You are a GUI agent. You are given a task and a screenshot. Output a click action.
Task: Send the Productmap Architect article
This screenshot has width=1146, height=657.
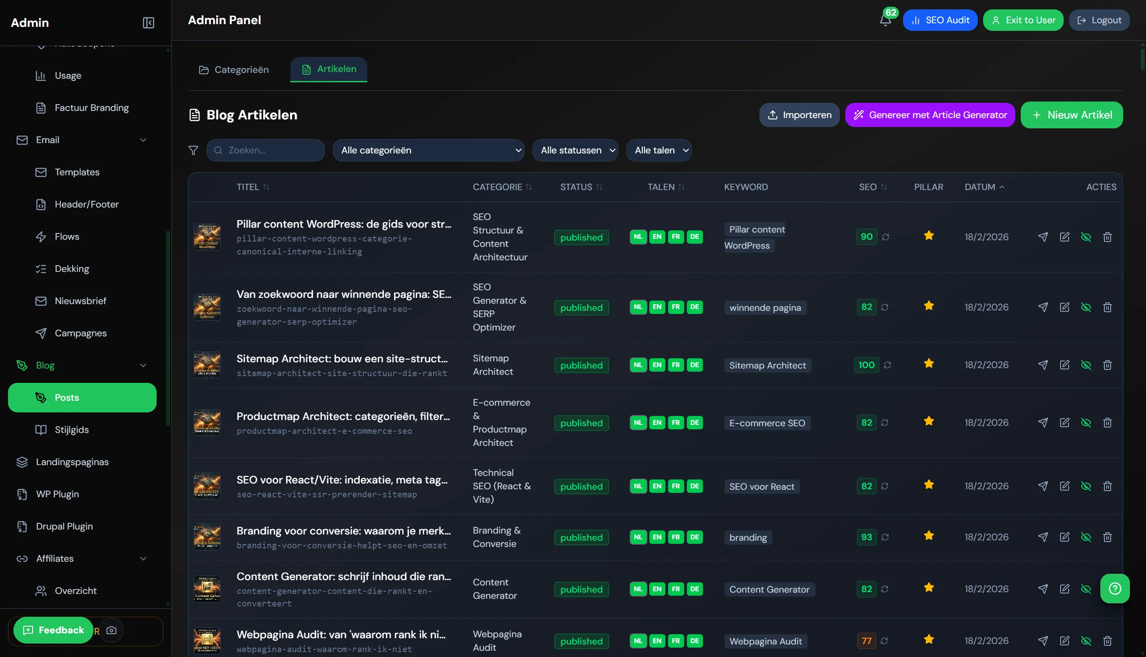(1043, 423)
